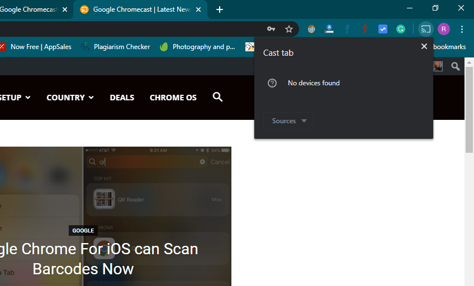
Task: Click the saved passwords key icon
Action: pos(271,29)
